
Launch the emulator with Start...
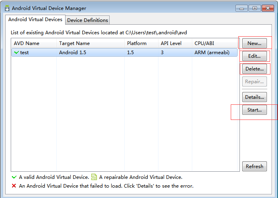(255, 110)
